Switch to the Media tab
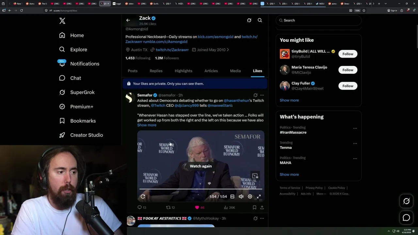 (235, 71)
